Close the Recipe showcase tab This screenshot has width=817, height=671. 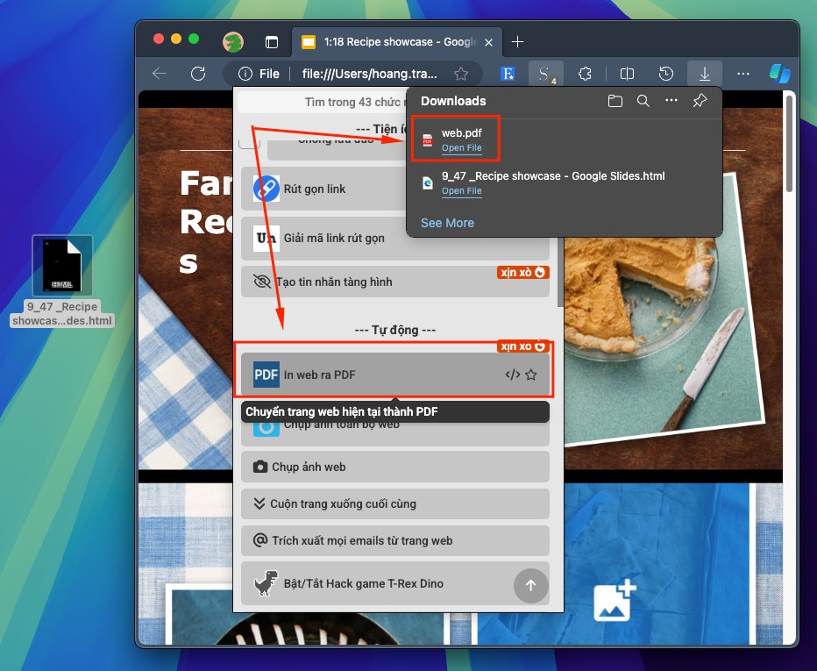[489, 42]
